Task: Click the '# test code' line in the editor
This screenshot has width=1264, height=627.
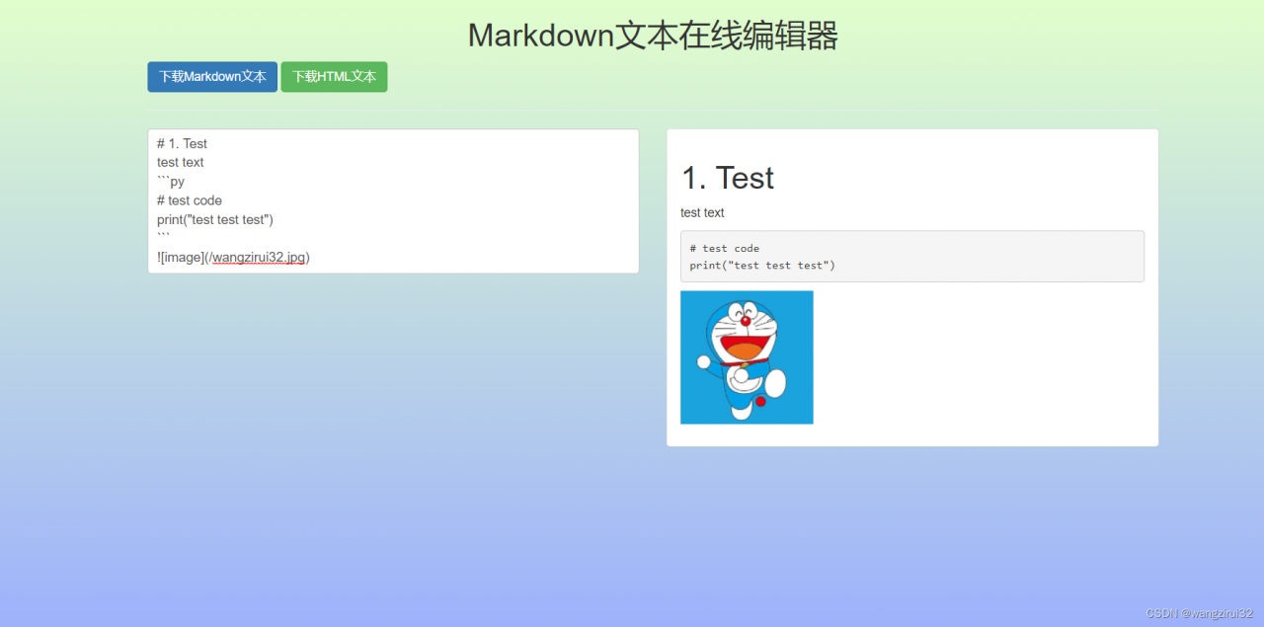Action: [x=189, y=200]
